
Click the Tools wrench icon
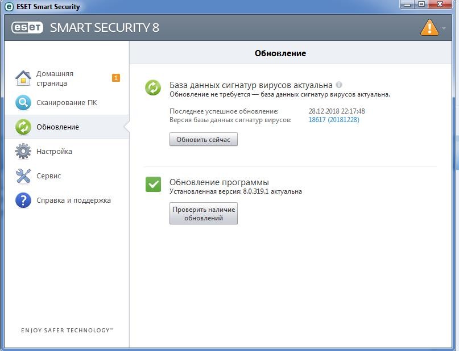[x=23, y=176]
